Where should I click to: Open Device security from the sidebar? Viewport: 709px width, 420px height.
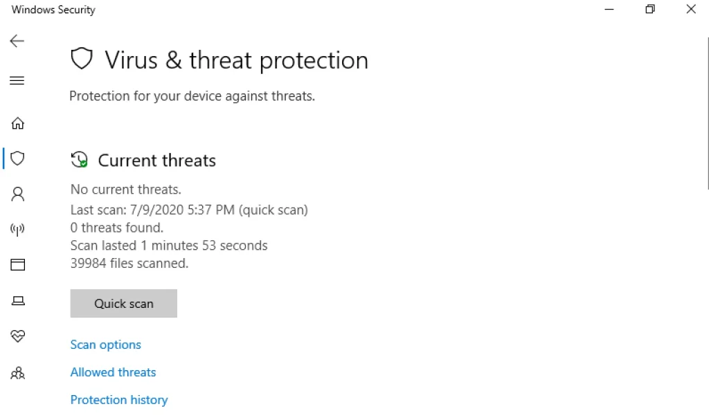coord(17,300)
